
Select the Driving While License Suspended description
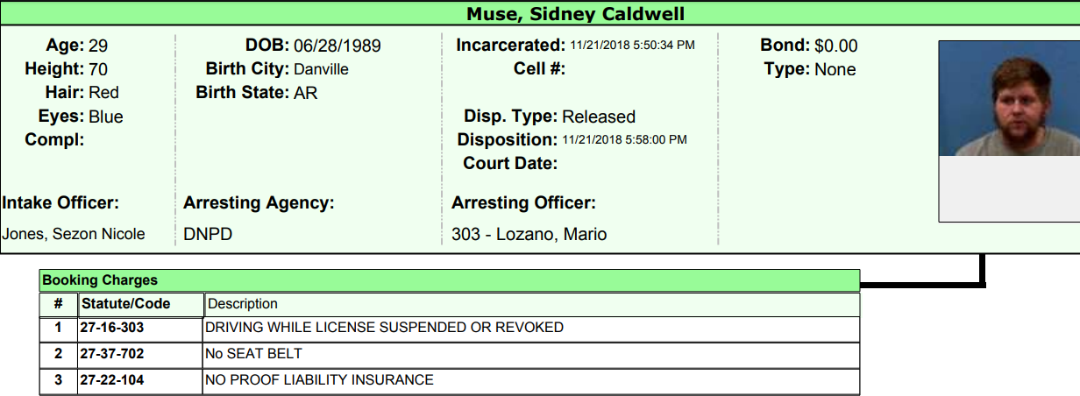pyautogui.click(x=384, y=328)
